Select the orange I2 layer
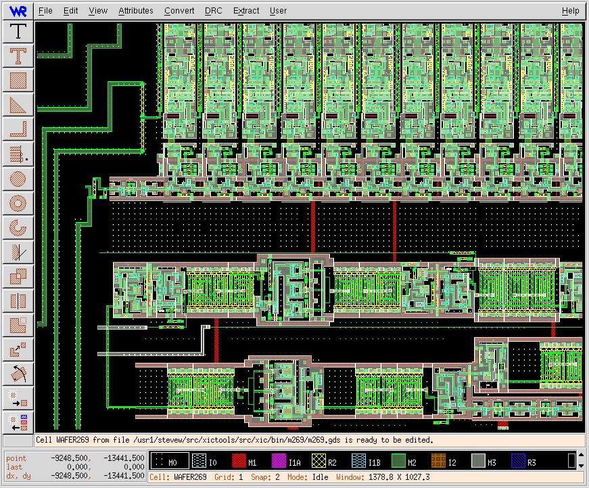Image resolution: width=589 pixels, height=488 pixels. (445, 461)
